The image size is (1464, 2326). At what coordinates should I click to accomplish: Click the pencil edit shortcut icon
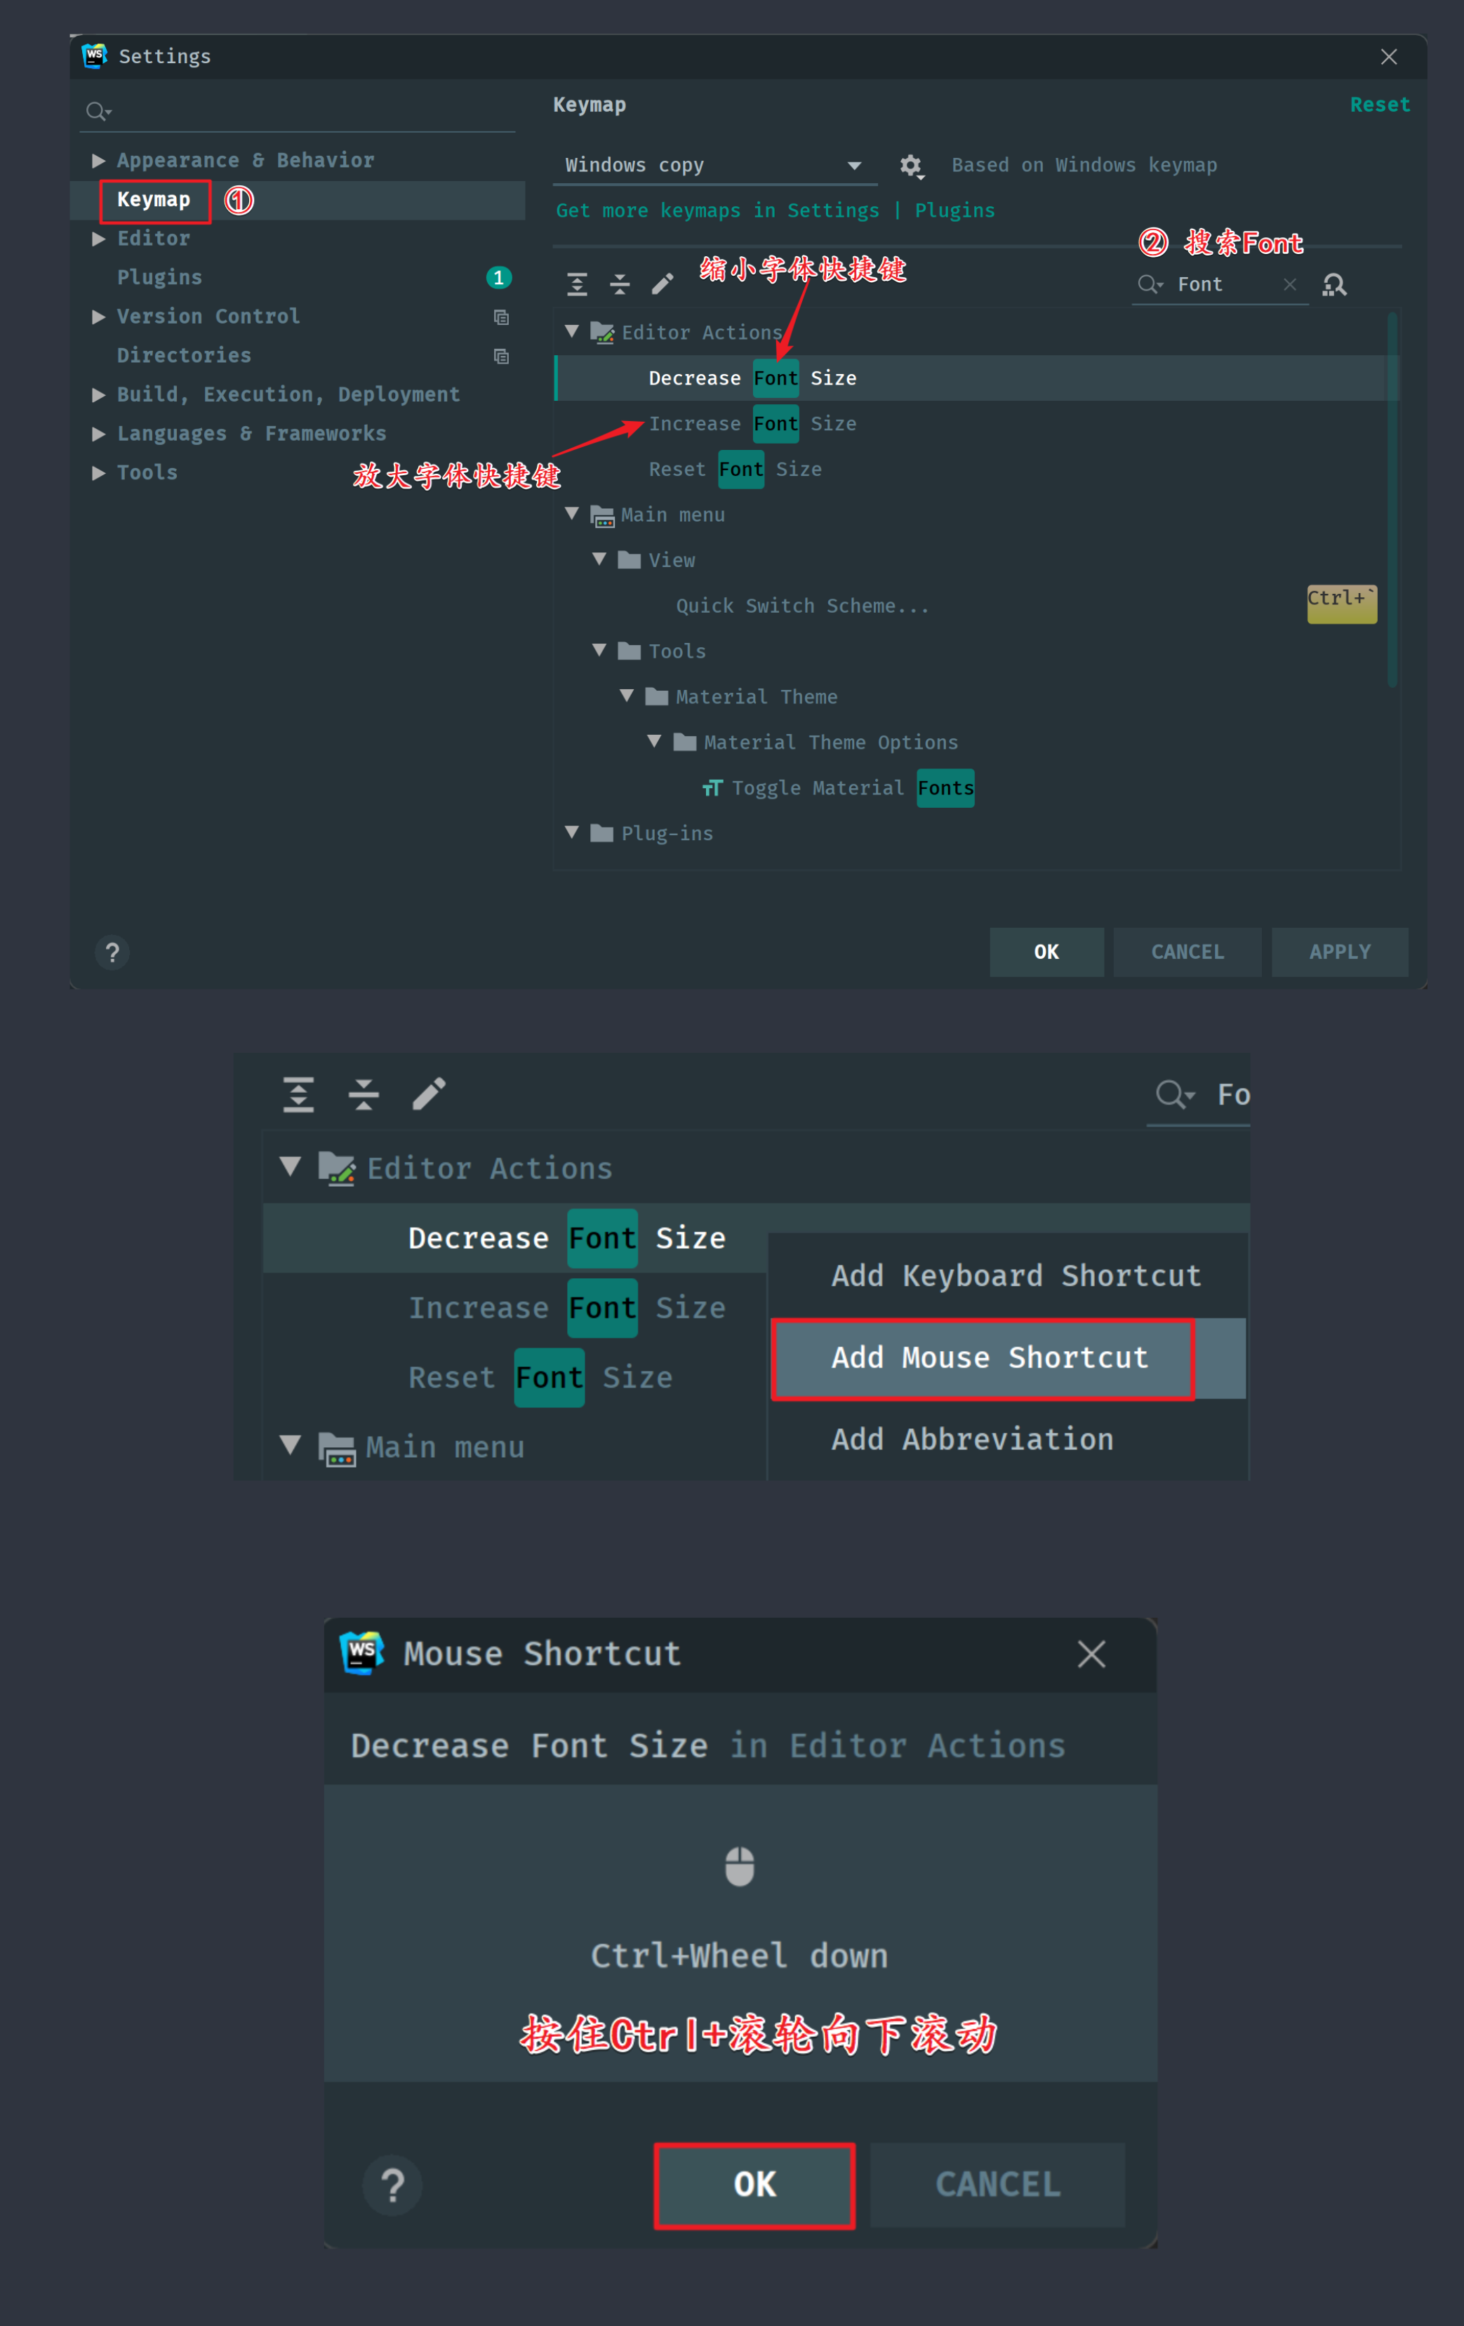tap(663, 284)
